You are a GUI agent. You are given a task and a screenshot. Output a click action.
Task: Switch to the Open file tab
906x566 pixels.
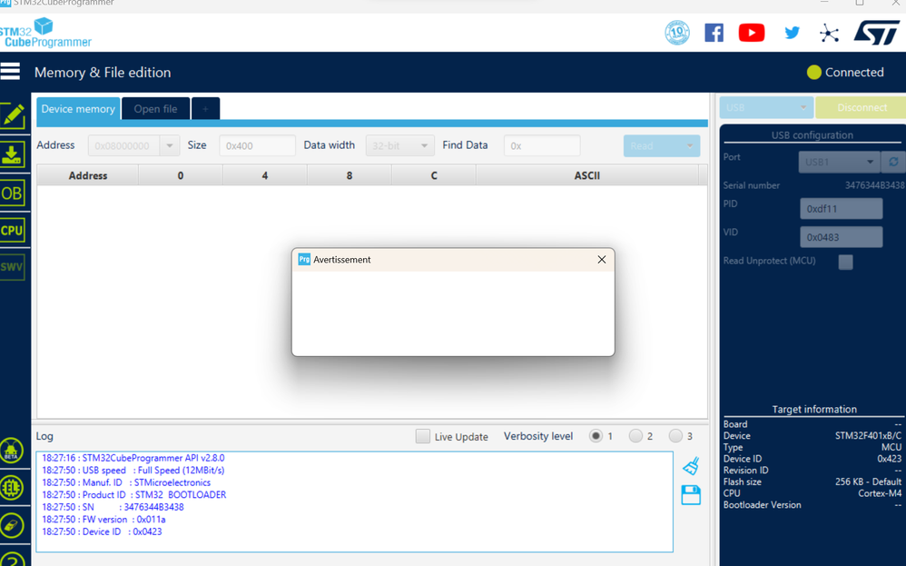click(x=155, y=109)
